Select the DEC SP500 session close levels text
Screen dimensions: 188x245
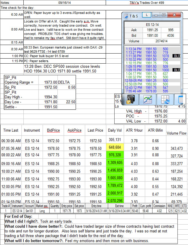(62, 69)
